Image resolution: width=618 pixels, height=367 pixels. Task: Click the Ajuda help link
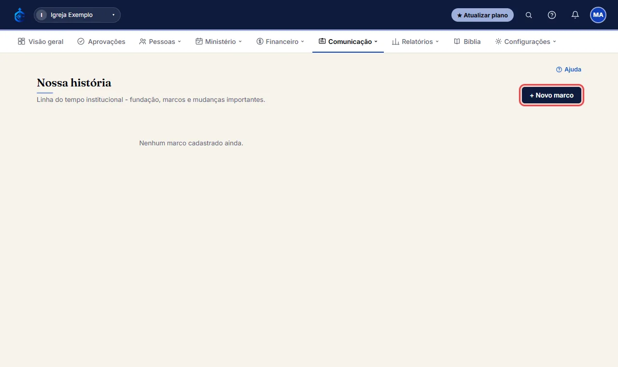[x=569, y=70]
